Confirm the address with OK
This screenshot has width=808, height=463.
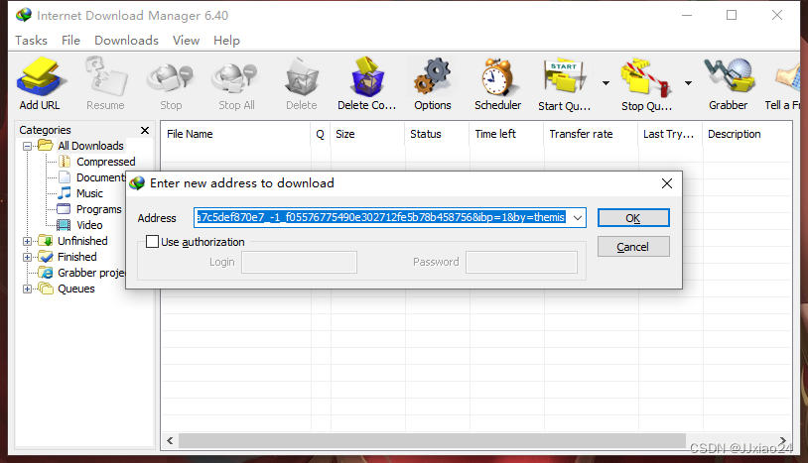pyautogui.click(x=633, y=218)
